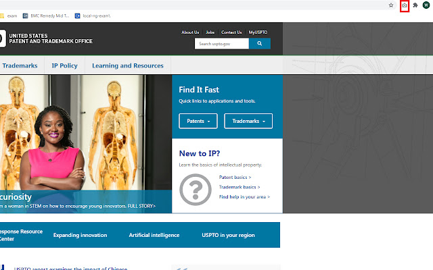The image size is (433, 270).
Task: Expand the Patents quick links dropdown
Action: (x=198, y=121)
